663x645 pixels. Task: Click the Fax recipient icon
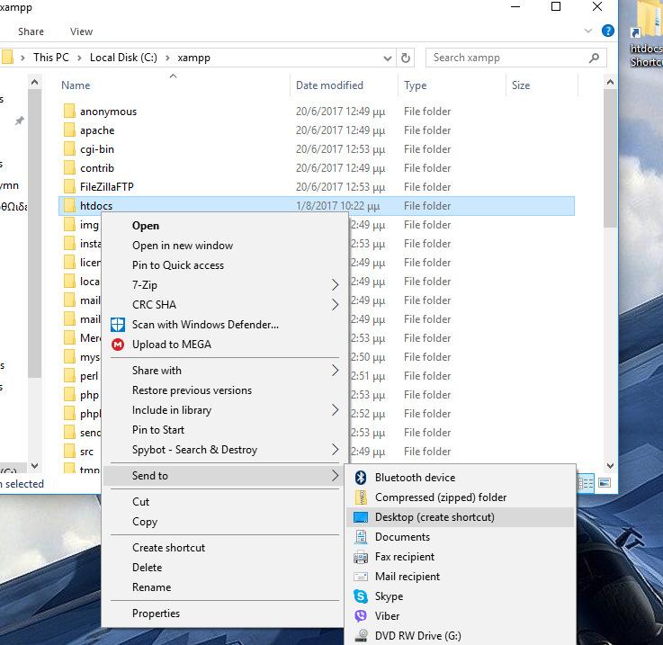(361, 557)
